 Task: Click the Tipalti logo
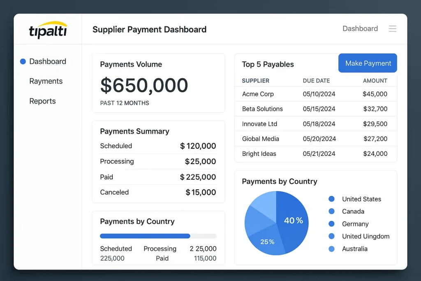tap(48, 30)
